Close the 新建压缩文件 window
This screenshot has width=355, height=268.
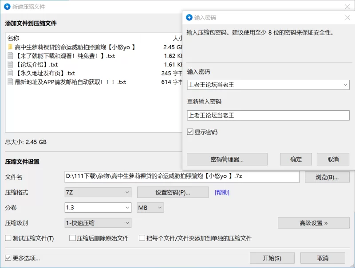(347, 7)
